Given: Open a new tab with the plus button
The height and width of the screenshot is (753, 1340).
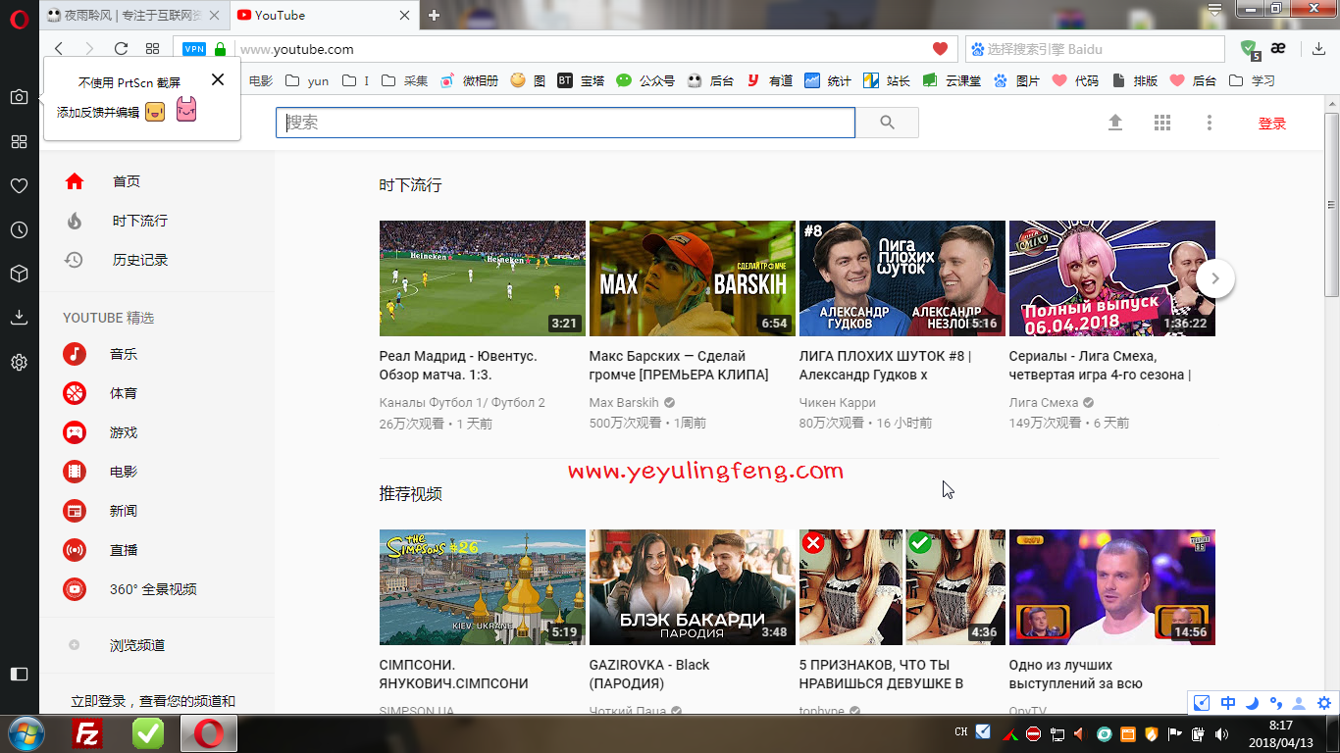Looking at the screenshot, I should (434, 16).
